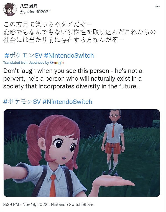Open the Nintendo Switch Share source link

coord(72,204)
